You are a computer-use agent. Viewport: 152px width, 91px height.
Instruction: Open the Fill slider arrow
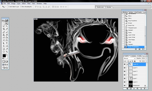(146, 61)
